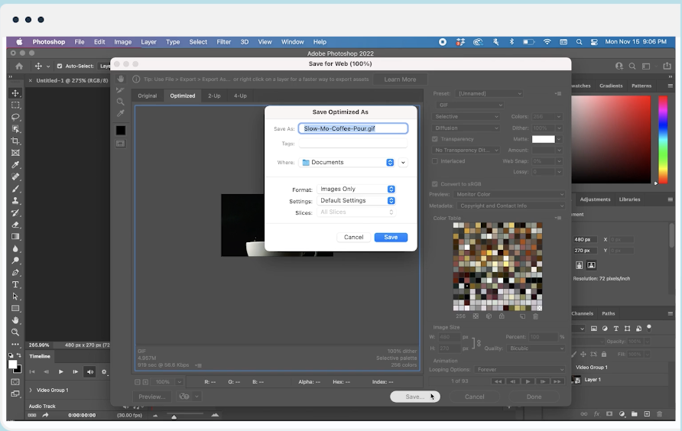Select the Lasso tool

click(x=15, y=117)
